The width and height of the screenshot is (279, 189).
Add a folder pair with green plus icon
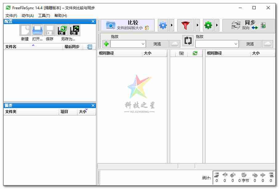pos(106,44)
